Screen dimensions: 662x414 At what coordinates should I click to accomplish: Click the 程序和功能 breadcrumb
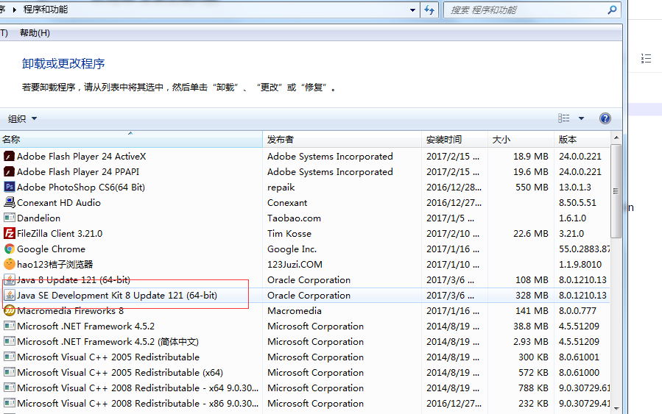tap(46, 10)
